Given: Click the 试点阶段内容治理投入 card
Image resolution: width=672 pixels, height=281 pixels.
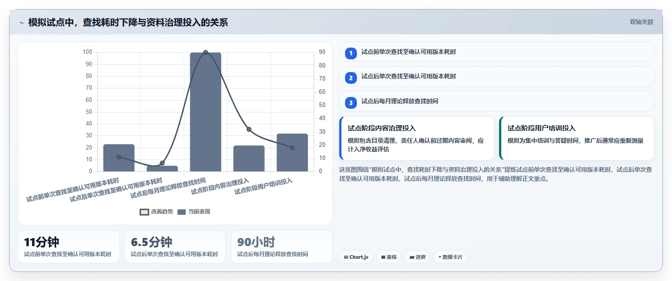Looking at the screenshot, I should tap(416, 138).
